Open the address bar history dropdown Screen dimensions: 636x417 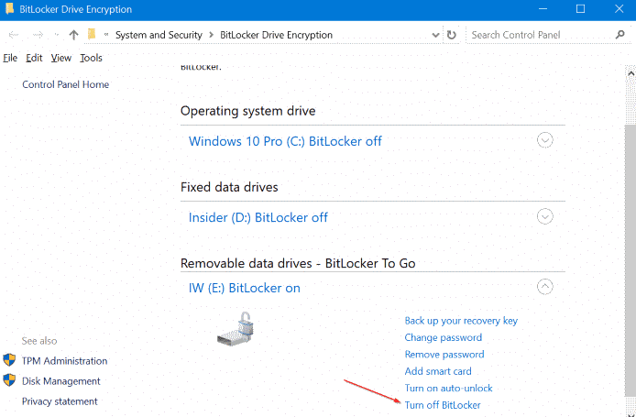pyautogui.click(x=434, y=35)
